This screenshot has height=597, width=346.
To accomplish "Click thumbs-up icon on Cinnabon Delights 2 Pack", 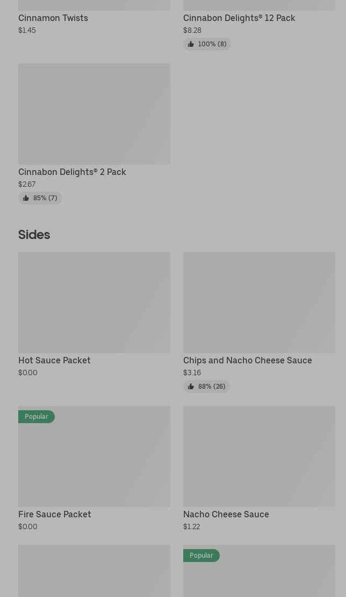I will coord(26,198).
